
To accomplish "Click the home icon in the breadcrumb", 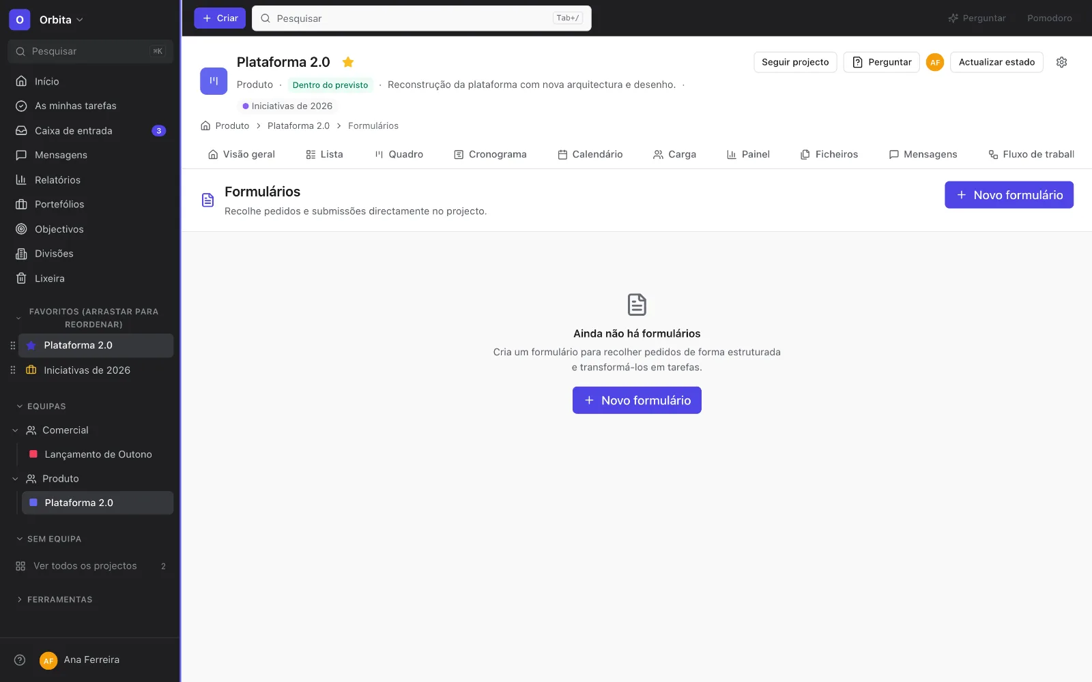I will click(205, 125).
